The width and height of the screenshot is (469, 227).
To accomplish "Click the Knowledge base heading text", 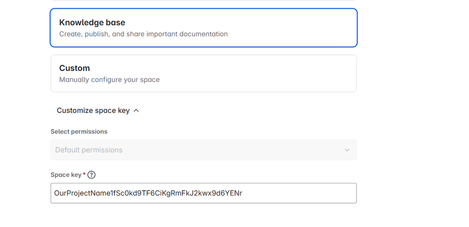I will click(92, 23).
